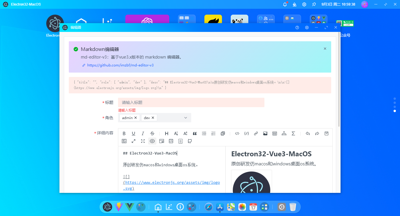Insert an image in the editor
This screenshot has height=216, width=400.
pos(265,133)
